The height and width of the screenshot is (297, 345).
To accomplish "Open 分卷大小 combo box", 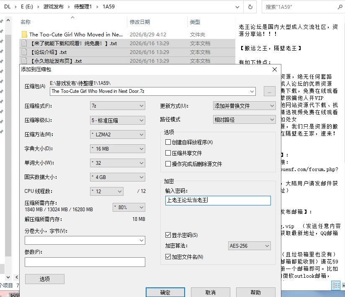I will point(85,240).
